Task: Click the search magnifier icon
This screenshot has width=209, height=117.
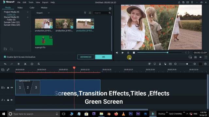Action: click(110, 13)
